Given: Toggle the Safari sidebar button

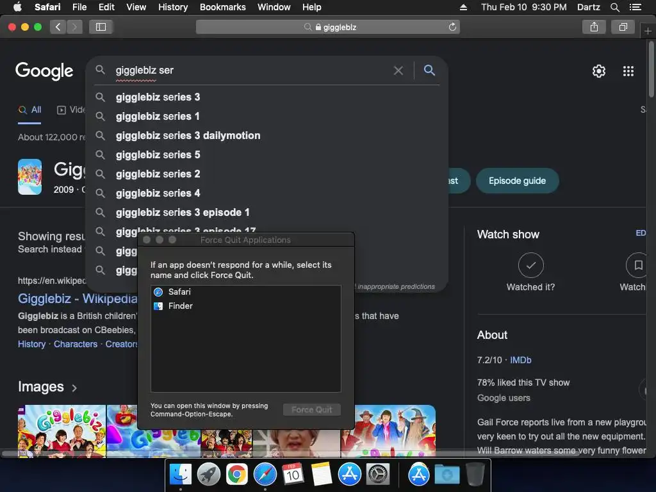Looking at the screenshot, I should 101,27.
